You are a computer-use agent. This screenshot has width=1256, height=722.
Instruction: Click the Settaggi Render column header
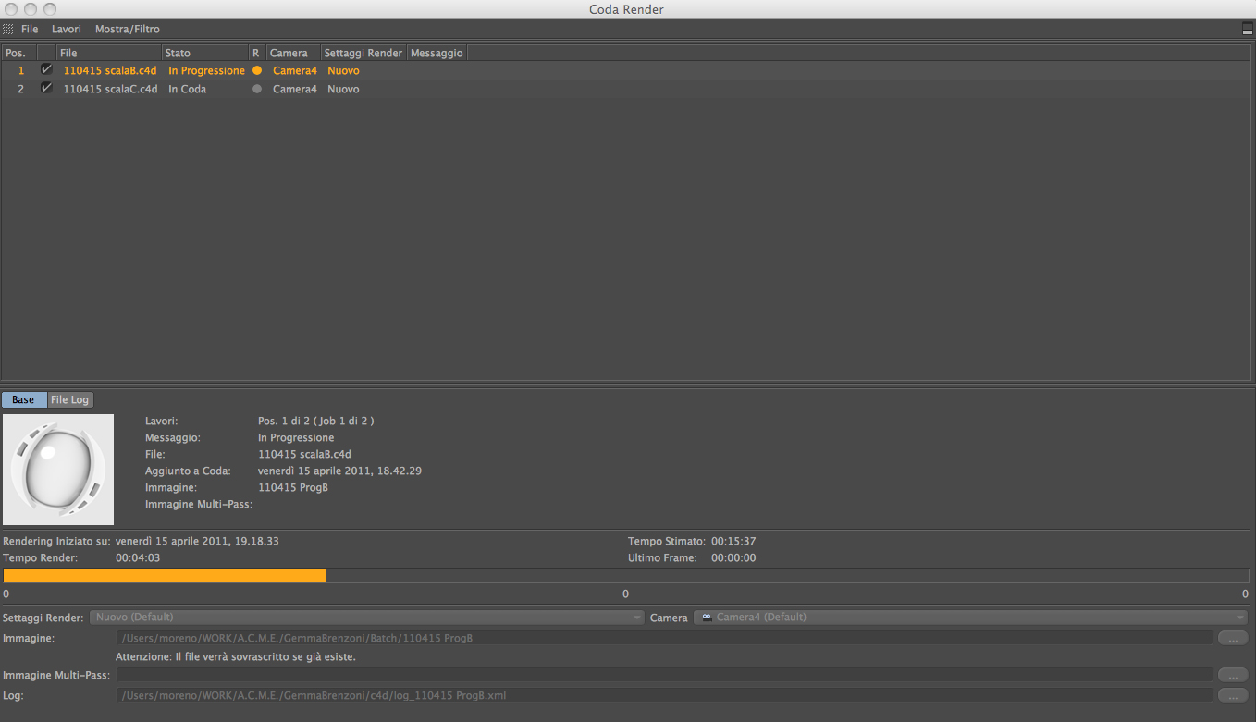point(363,53)
